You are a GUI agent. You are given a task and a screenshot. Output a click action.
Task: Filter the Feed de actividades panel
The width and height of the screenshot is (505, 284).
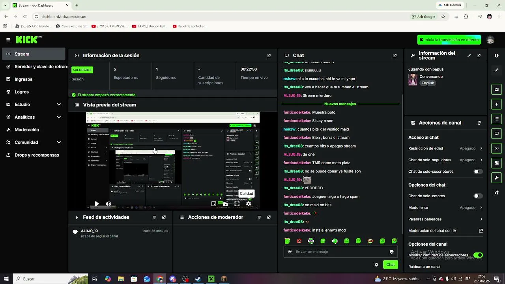coord(154,217)
